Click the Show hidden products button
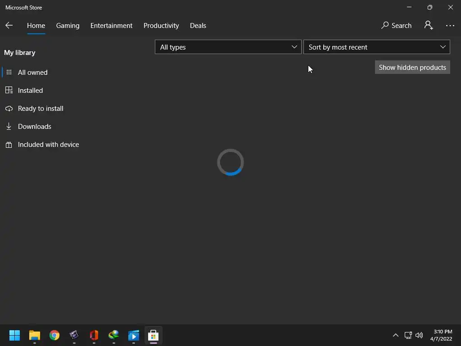 point(412,68)
